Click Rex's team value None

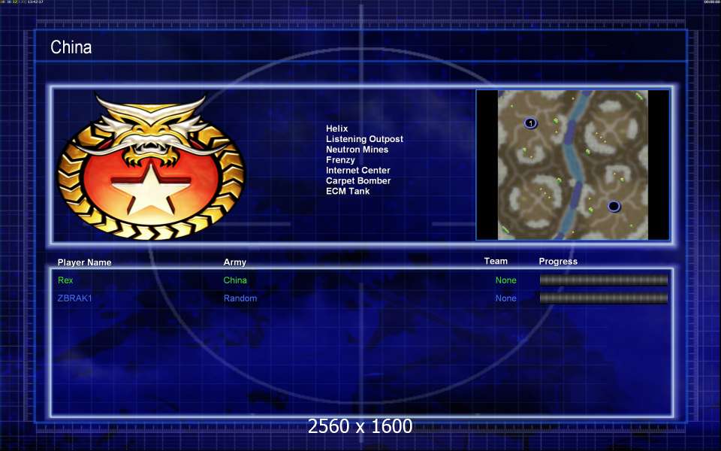point(505,280)
